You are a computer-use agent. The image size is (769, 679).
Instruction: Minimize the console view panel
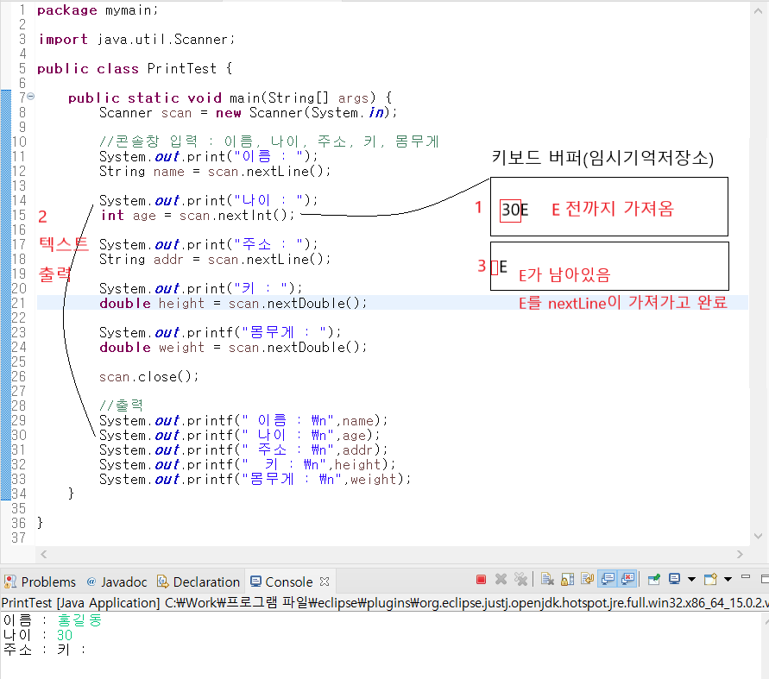tap(746, 577)
